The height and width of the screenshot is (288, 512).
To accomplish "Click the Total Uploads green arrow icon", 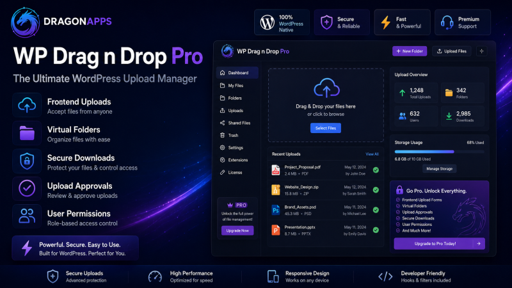I will (403, 93).
